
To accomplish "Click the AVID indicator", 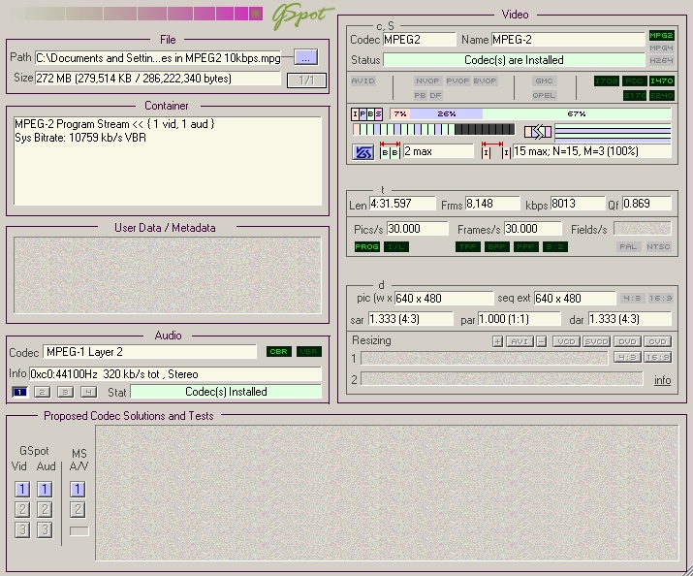I will [363, 80].
